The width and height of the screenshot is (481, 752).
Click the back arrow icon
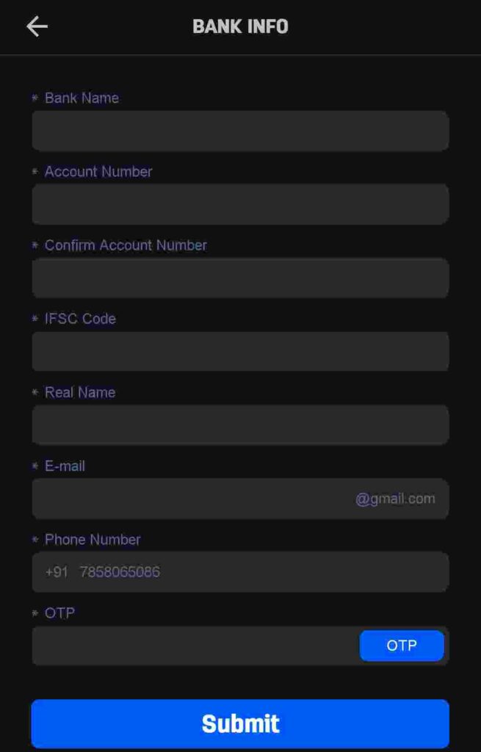(37, 25)
